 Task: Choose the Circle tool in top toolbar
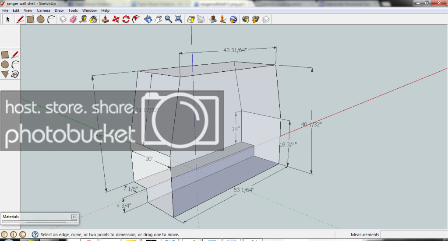(41, 19)
